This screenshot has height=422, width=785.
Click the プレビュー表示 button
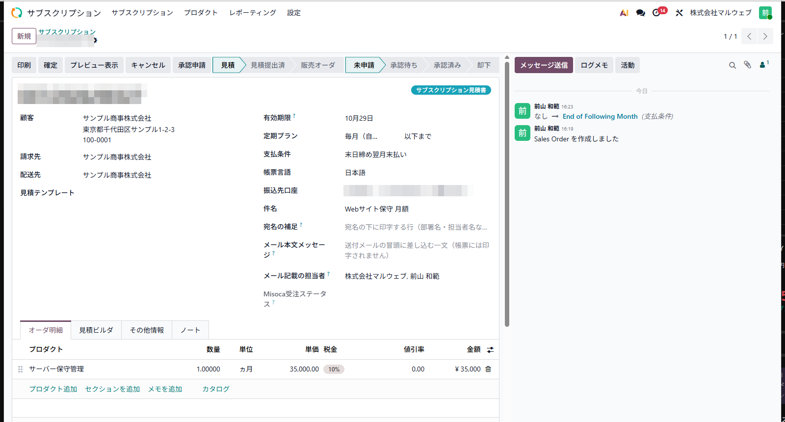pyautogui.click(x=94, y=65)
